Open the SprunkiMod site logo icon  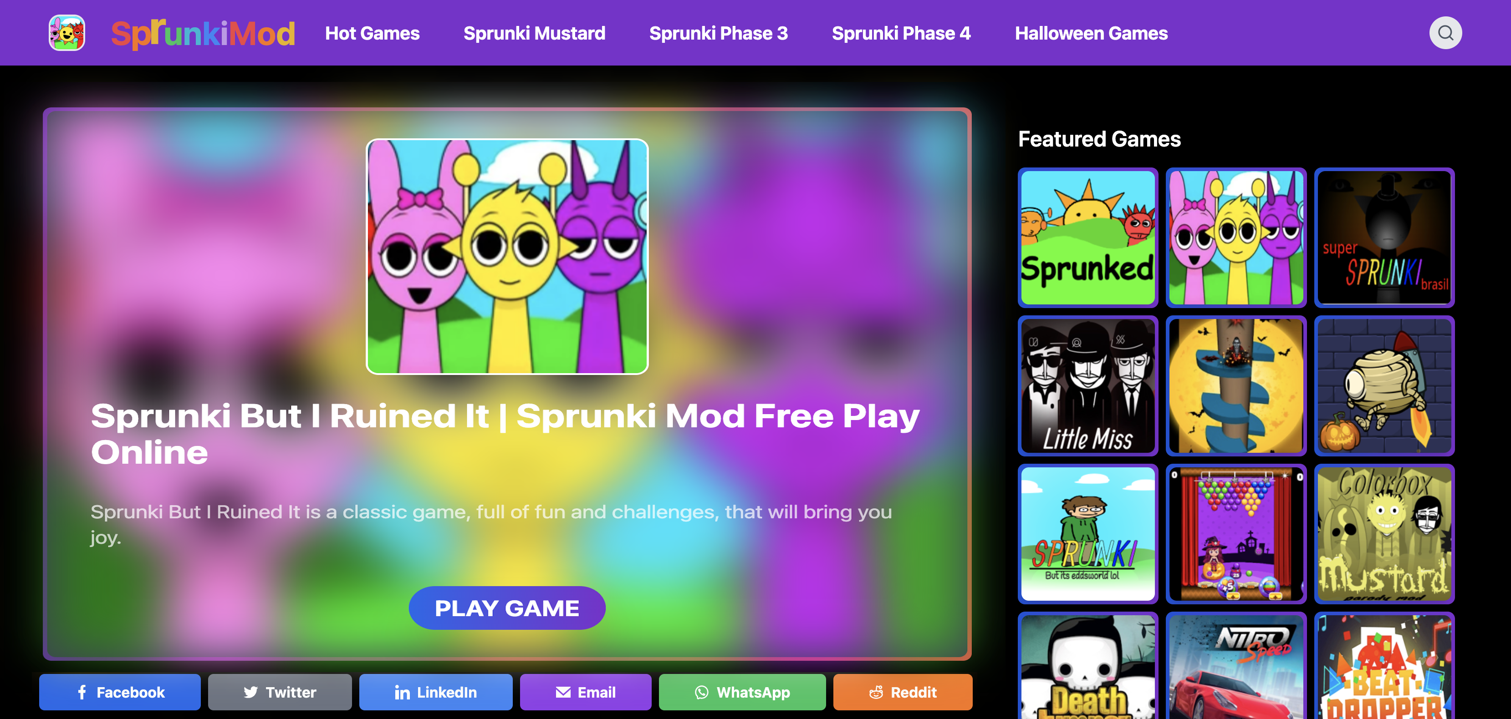coord(67,33)
